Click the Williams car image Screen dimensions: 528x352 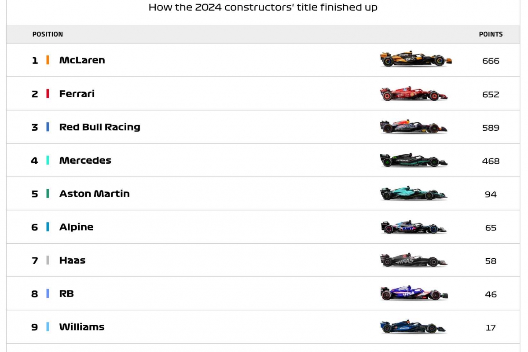coord(413,327)
